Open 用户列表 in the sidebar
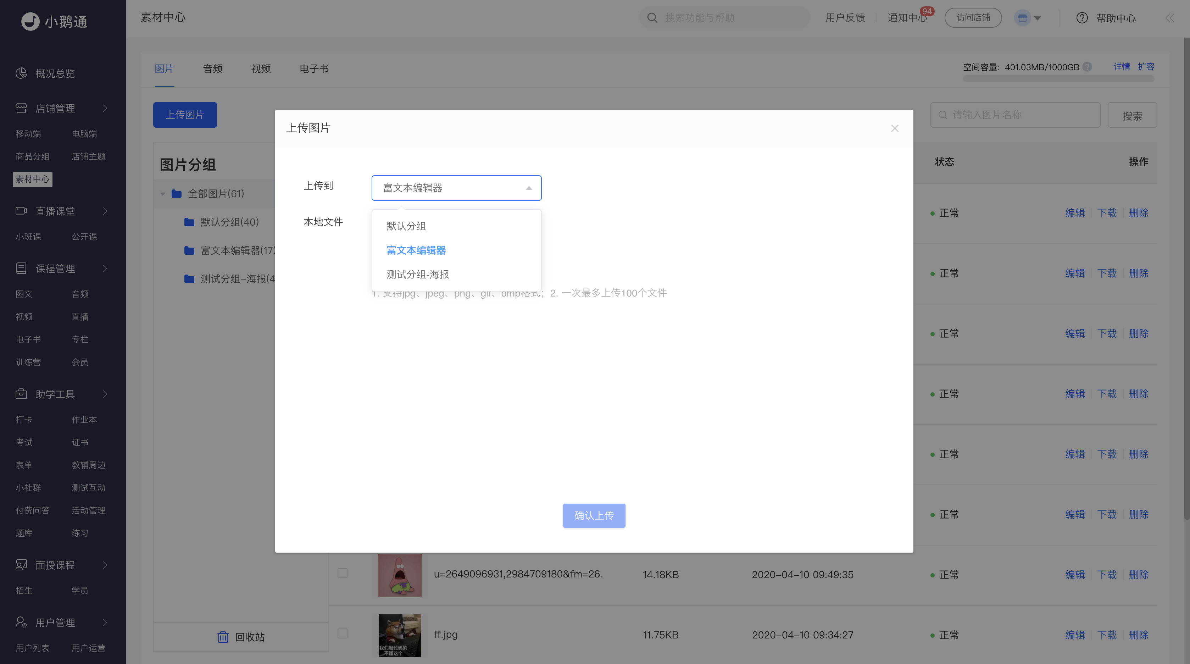 [32, 648]
